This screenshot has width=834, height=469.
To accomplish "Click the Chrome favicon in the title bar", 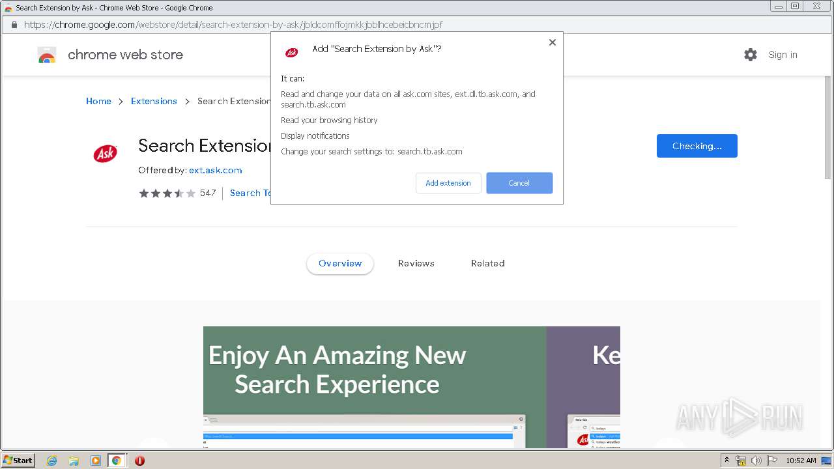I will point(8,8).
